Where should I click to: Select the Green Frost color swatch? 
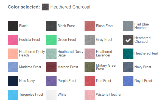click(x=51, y=40)
